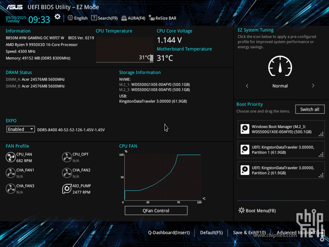Click the CPU_OPT fan icon

point(67,157)
